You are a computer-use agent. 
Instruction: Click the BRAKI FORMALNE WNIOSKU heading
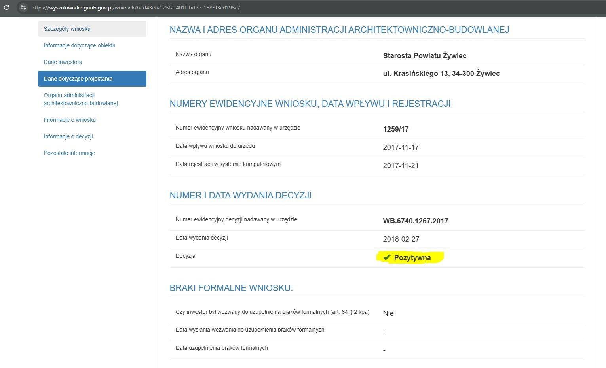[x=231, y=288]
